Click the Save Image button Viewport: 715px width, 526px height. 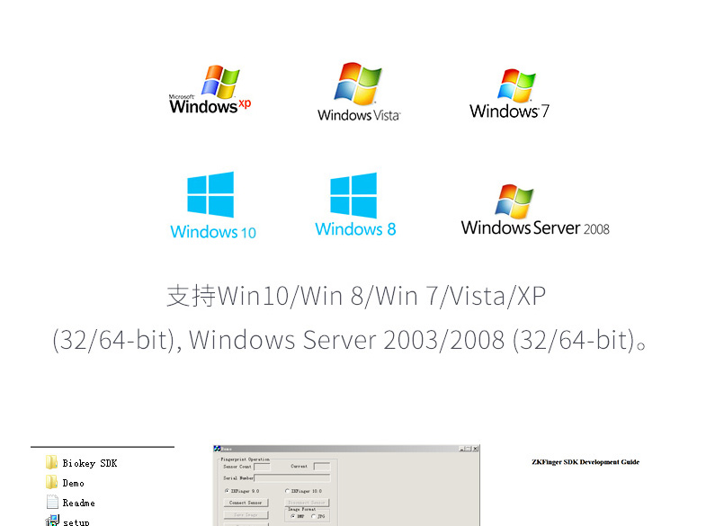pos(246,515)
